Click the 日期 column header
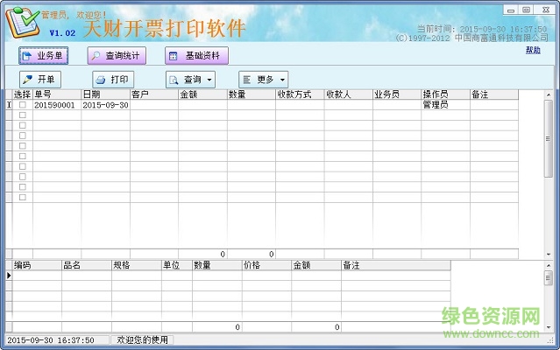 105,94
